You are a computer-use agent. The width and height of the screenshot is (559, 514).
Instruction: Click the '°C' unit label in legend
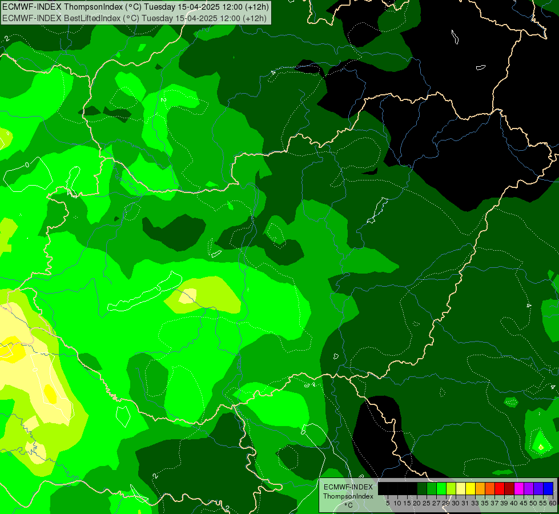(349, 505)
